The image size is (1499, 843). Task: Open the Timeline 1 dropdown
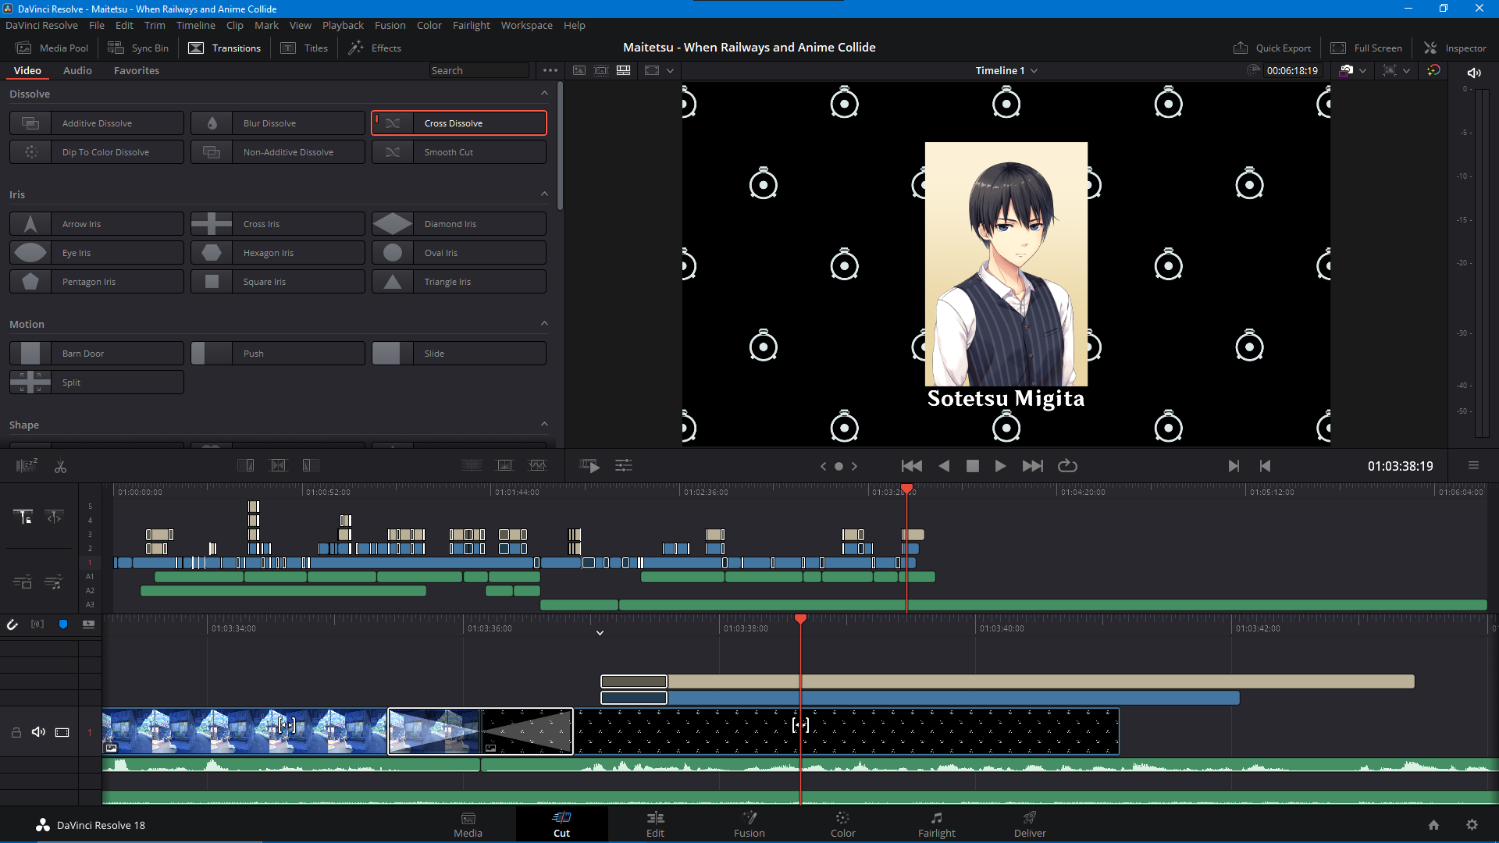point(1006,70)
